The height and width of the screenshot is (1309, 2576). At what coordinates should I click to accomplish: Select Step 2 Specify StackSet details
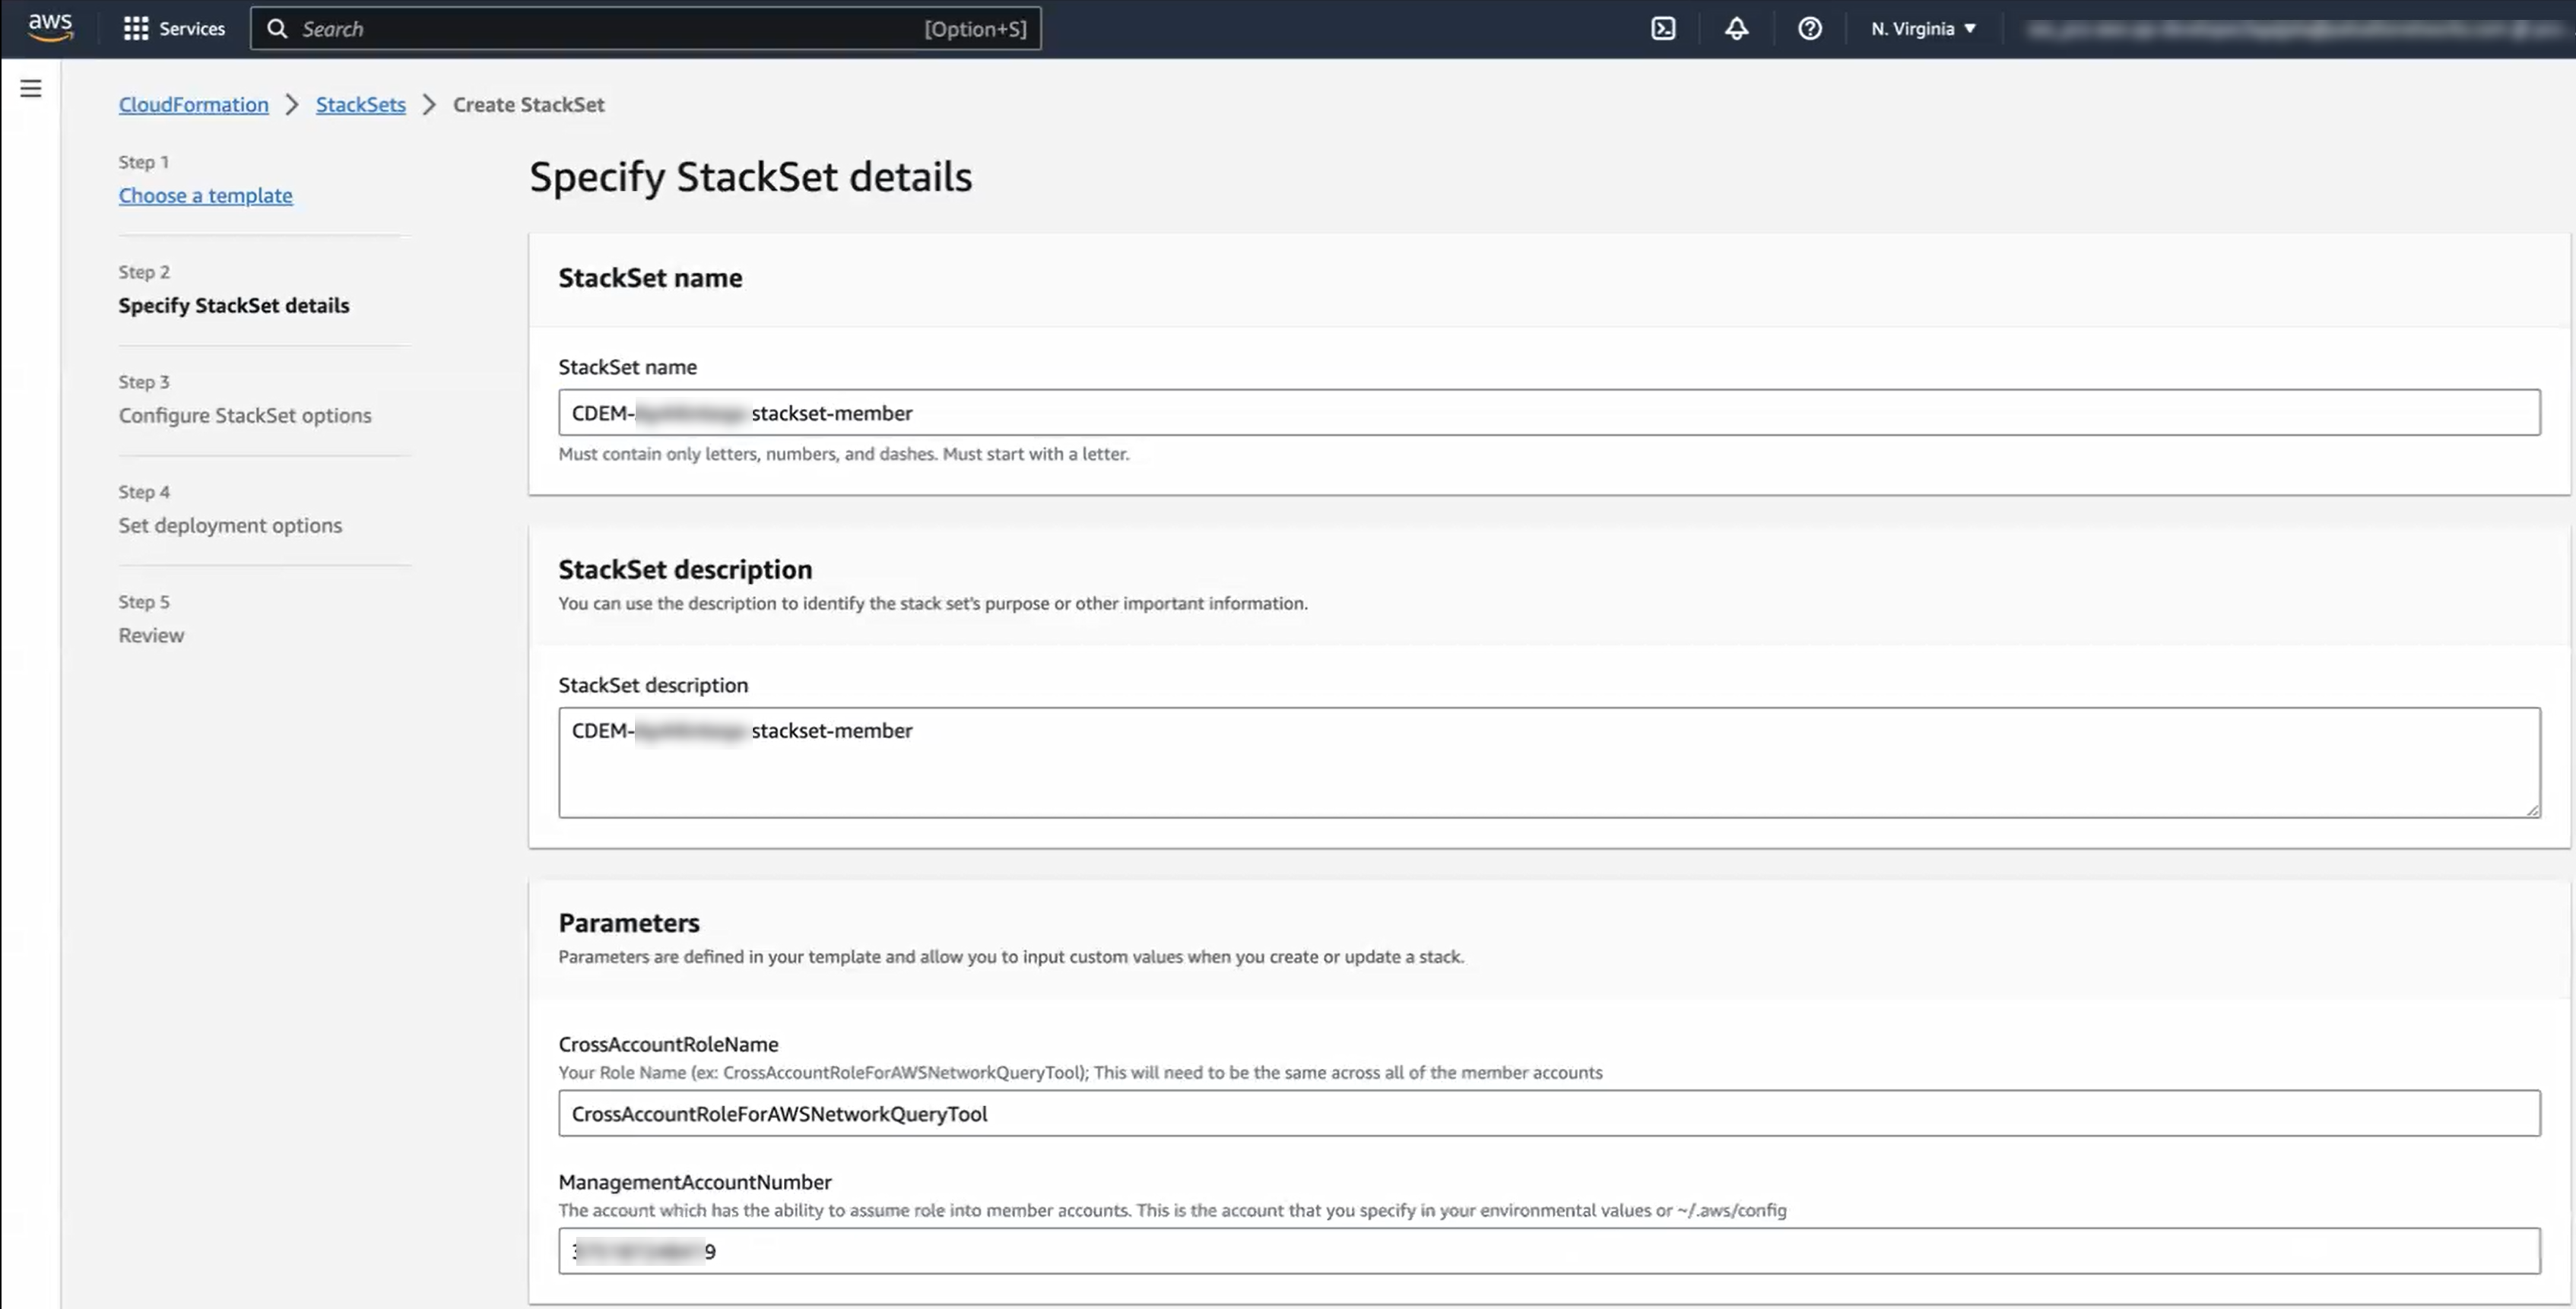pos(234,305)
